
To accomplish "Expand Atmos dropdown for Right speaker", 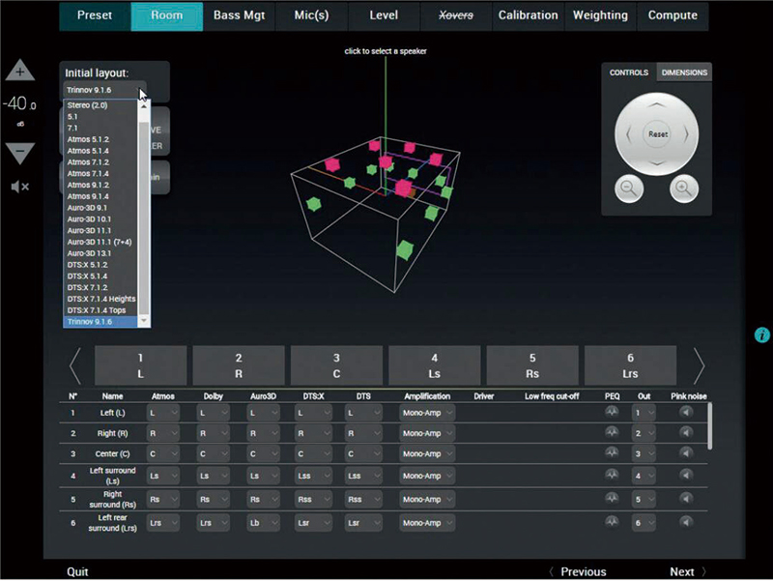I will pos(162,433).
